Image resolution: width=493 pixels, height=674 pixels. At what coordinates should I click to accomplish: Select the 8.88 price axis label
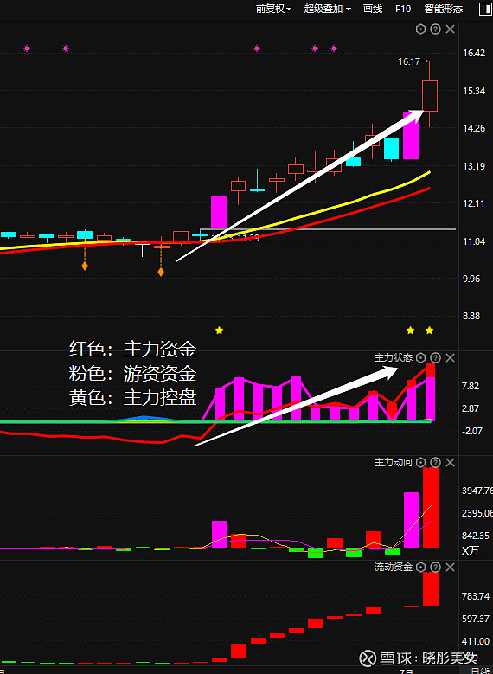[x=471, y=316]
